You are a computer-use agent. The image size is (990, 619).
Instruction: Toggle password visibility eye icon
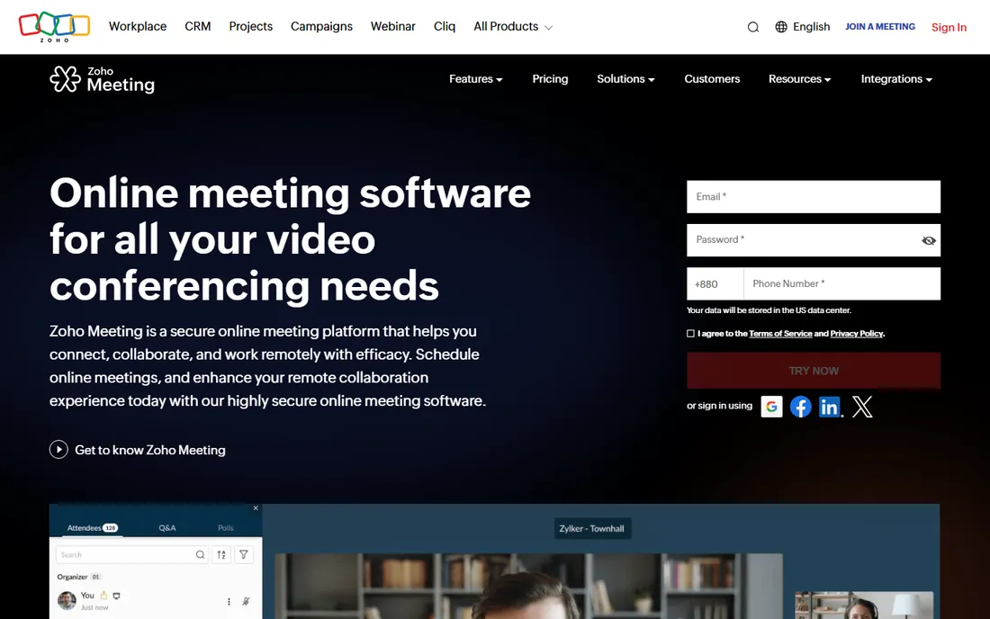[928, 240]
